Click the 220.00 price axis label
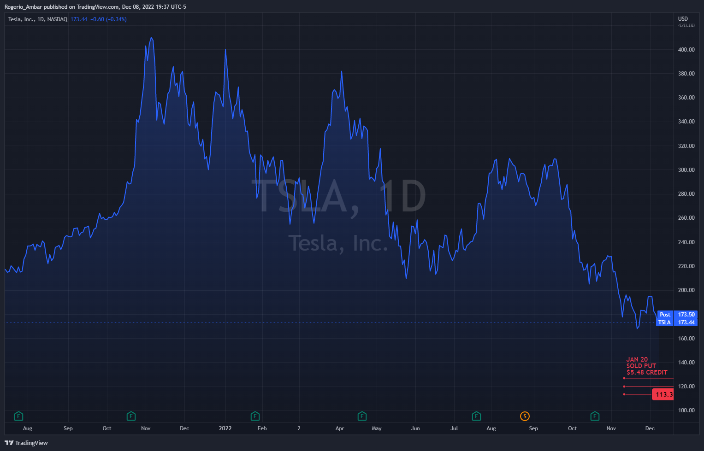Image resolution: width=704 pixels, height=451 pixels. click(686, 266)
